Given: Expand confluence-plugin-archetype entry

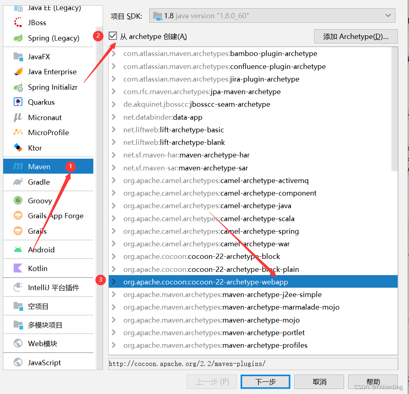Looking at the screenshot, I should click(114, 66).
